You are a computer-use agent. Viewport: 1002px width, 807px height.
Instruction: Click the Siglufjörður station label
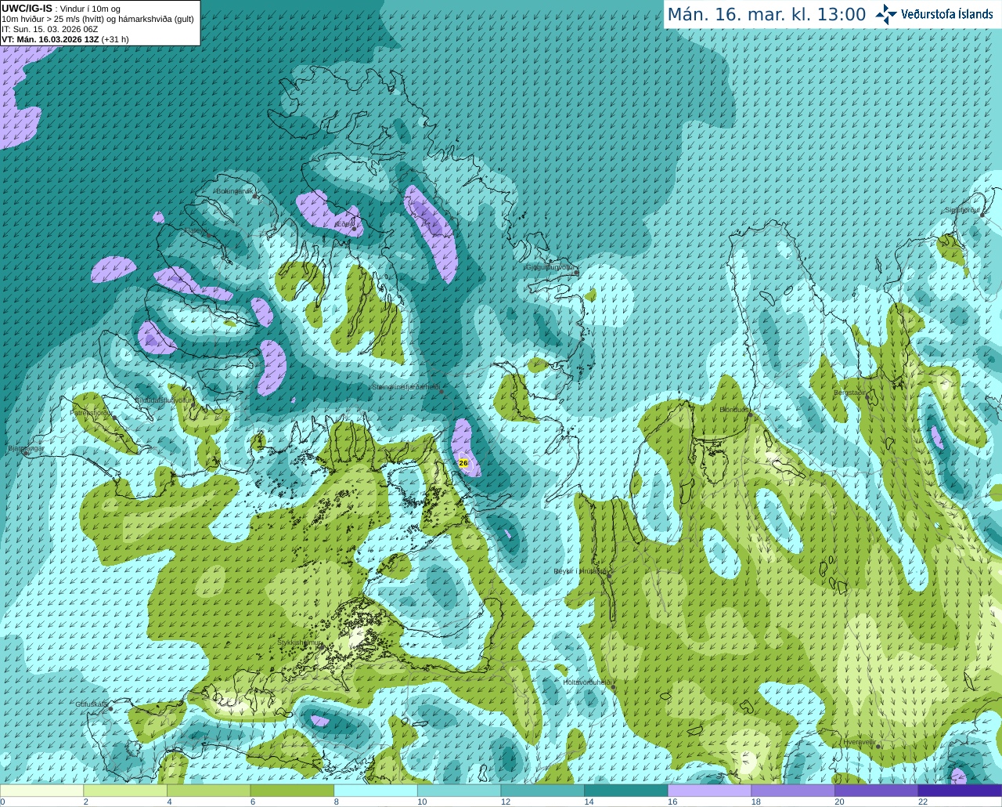click(962, 210)
